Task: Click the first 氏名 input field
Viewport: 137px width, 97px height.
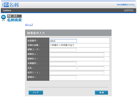Action: pos(63,68)
